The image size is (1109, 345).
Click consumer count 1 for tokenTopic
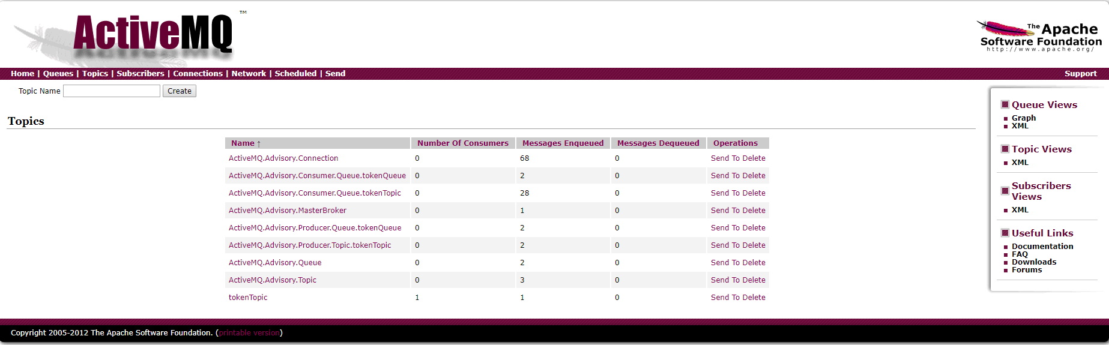click(x=417, y=298)
